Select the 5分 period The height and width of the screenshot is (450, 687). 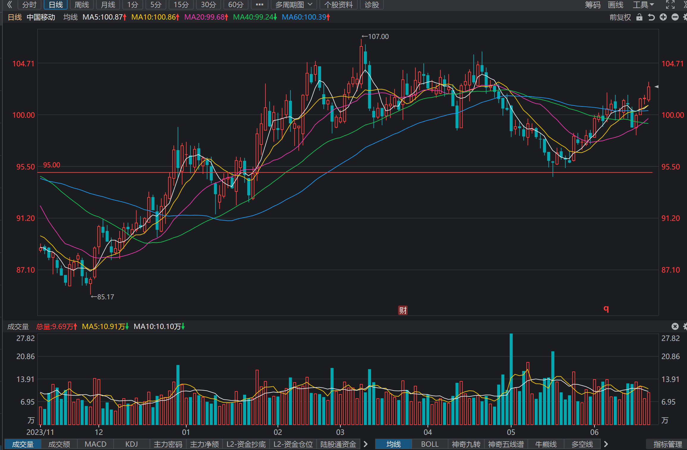click(x=156, y=5)
